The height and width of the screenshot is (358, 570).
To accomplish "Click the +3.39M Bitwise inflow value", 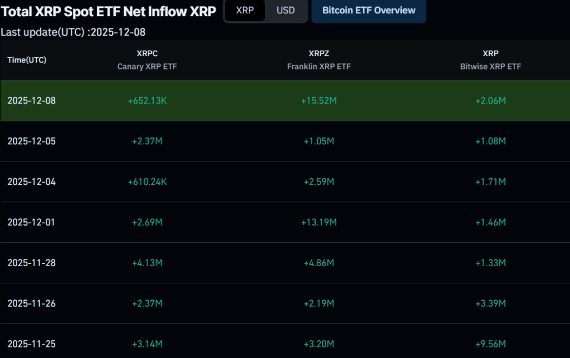I will (490, 303).
